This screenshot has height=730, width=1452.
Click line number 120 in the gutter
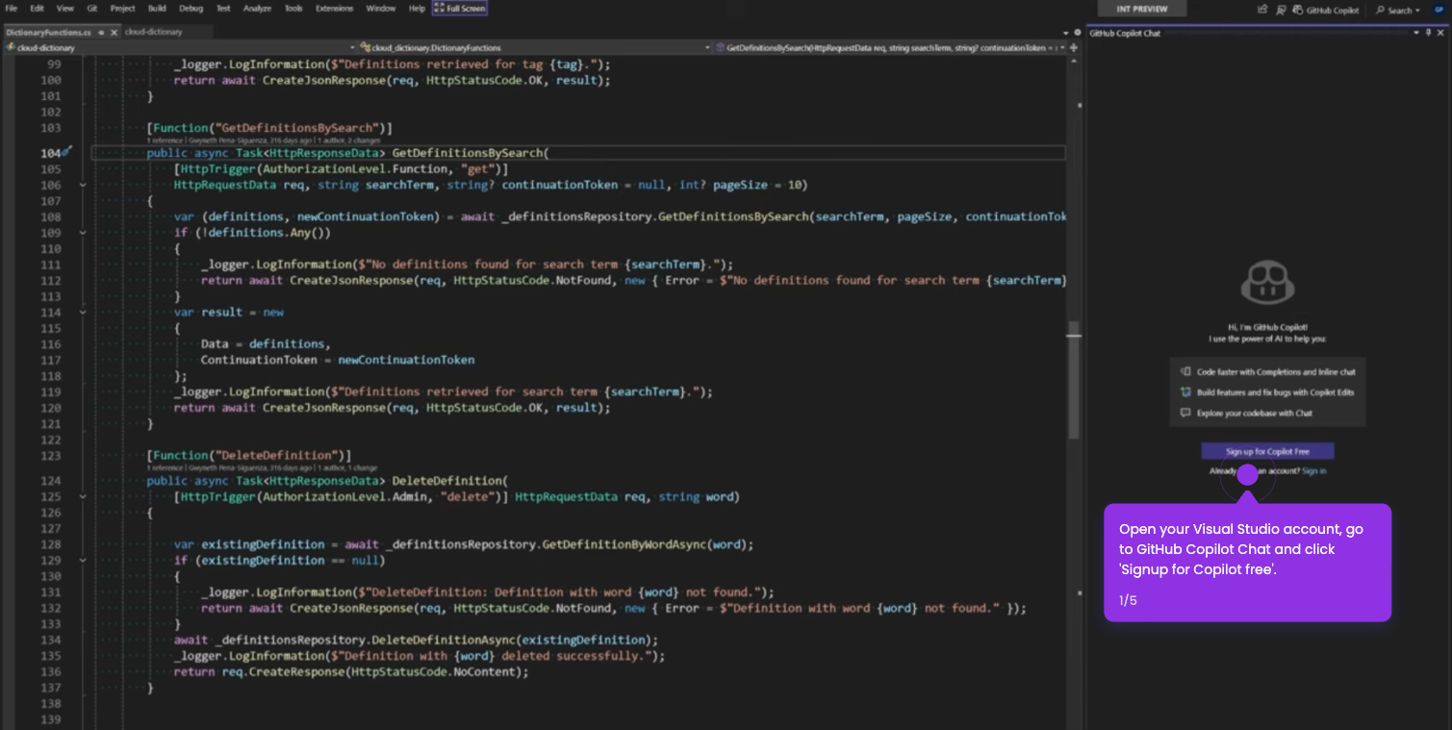click(51, 408)
